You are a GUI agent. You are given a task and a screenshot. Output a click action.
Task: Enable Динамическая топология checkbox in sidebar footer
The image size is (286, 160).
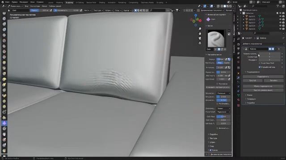click(209, 154)
